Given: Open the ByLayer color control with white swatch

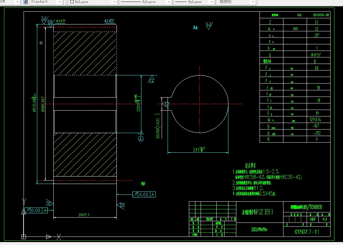Looking at the screenshot, I should [93, 2].
